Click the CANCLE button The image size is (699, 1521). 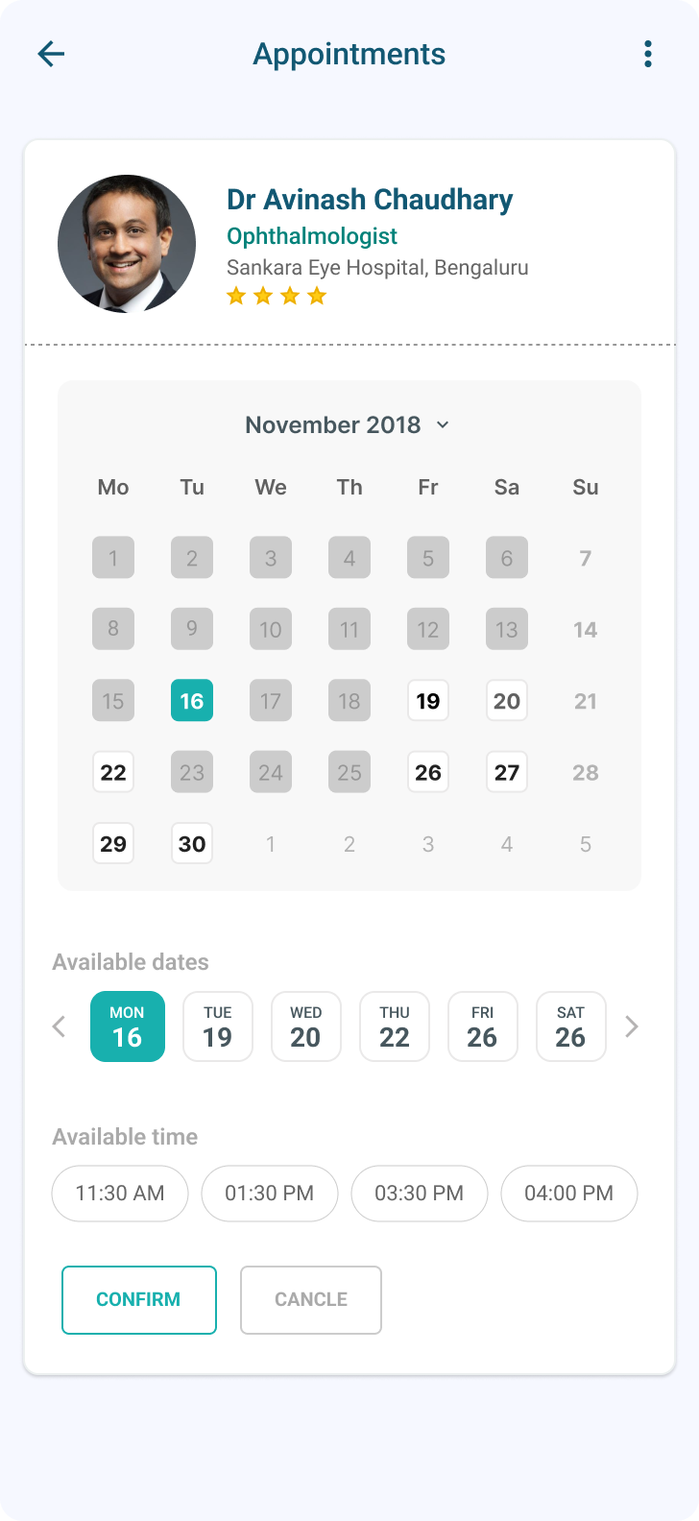pyautogui.click(x=311, y=1300)
